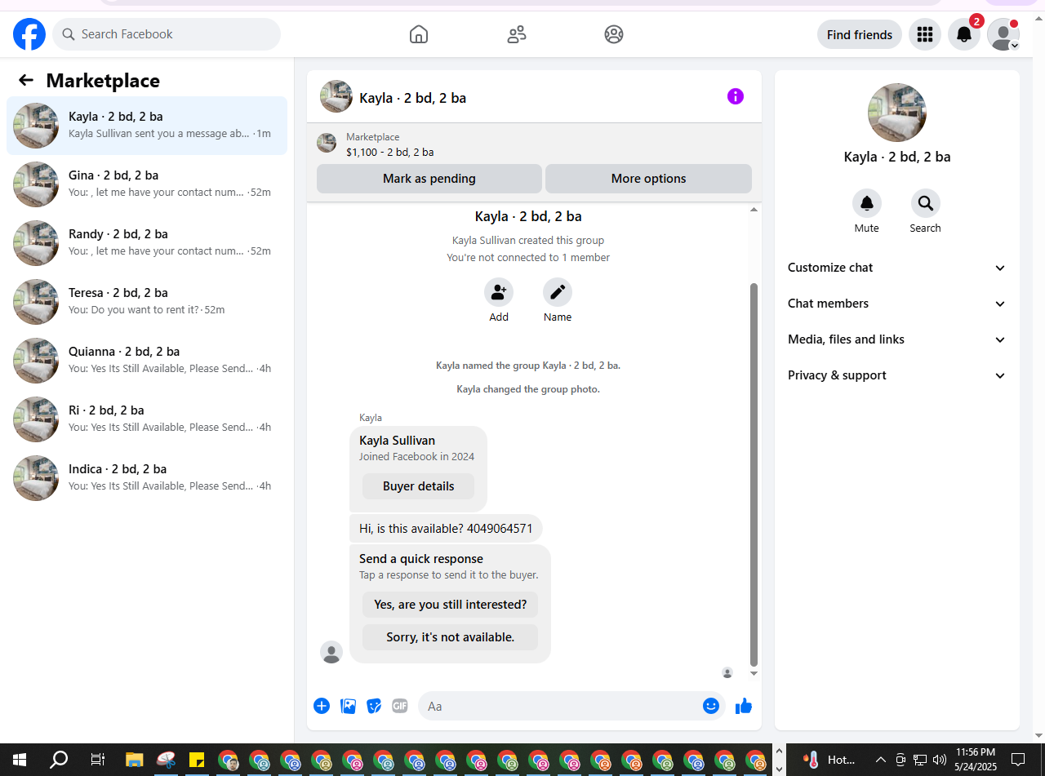The width and height of the screenshot is (1045, 776).
Task: Open the Groups tab icon
Action: pyautogui.click(x=614, y=34)
